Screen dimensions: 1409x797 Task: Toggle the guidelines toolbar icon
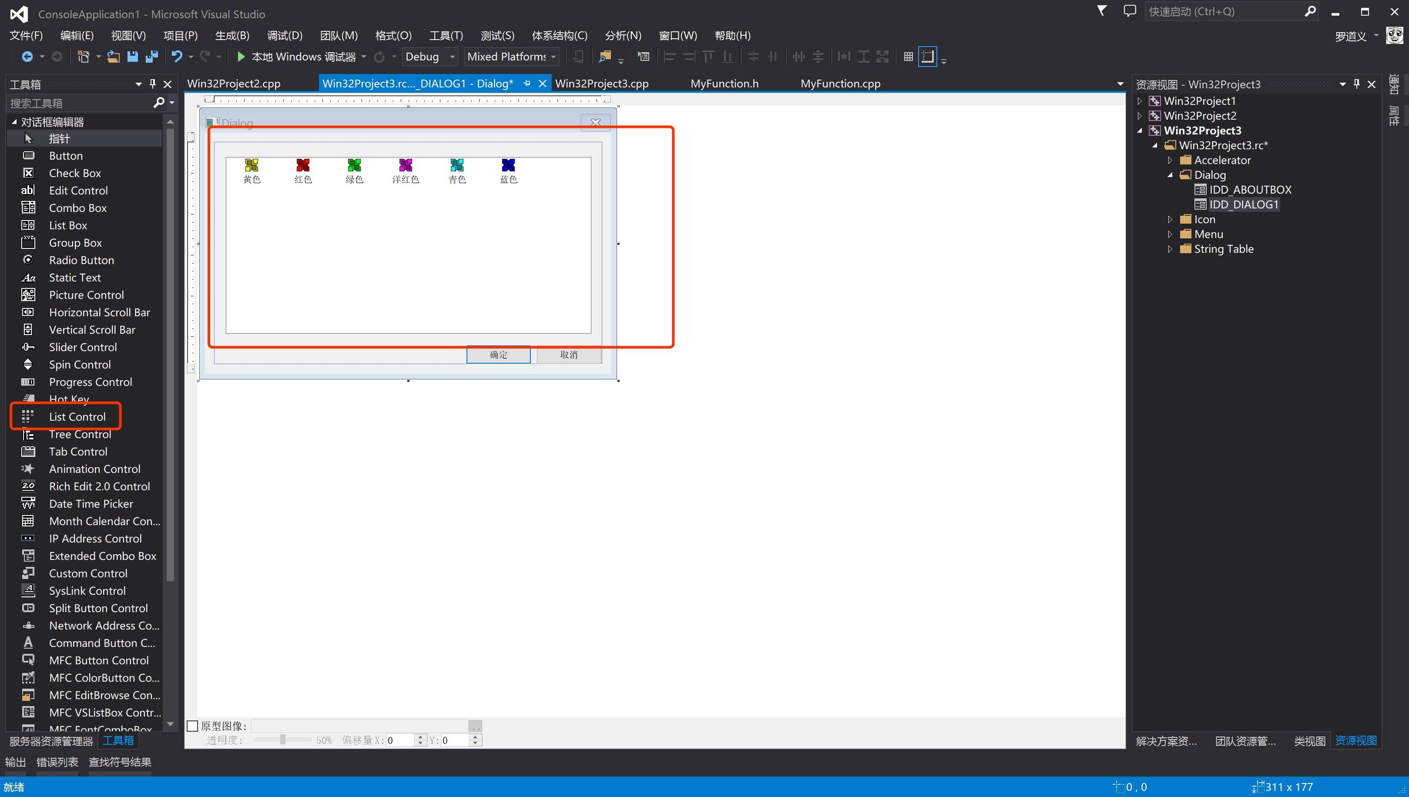point(928,57)
